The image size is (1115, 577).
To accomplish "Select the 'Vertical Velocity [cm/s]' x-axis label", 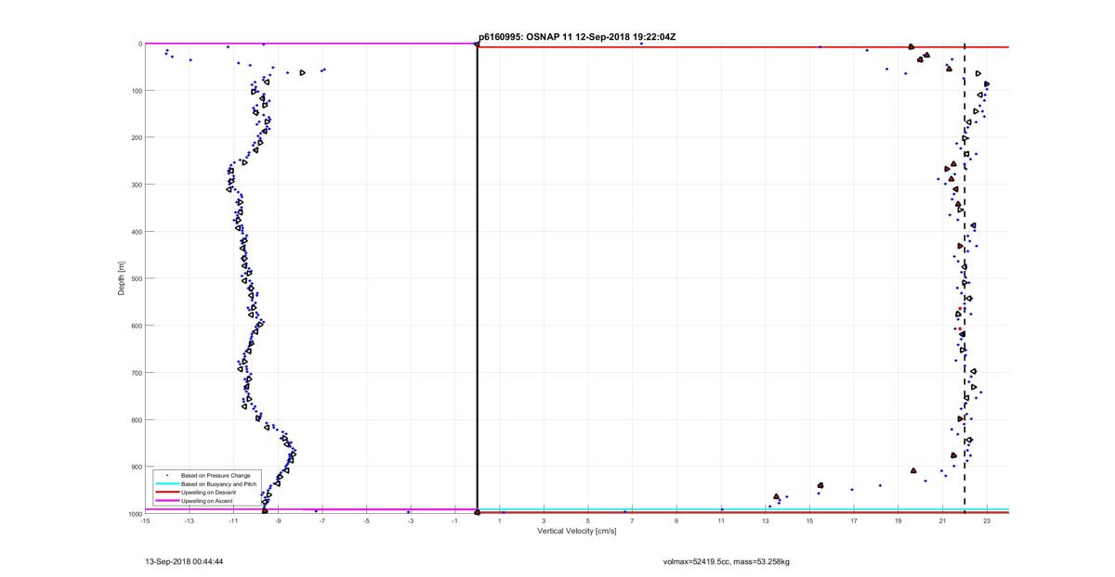I will click(x=577, y=532).
